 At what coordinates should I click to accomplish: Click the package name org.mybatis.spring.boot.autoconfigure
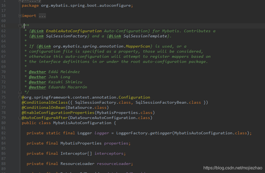[86, 6]
